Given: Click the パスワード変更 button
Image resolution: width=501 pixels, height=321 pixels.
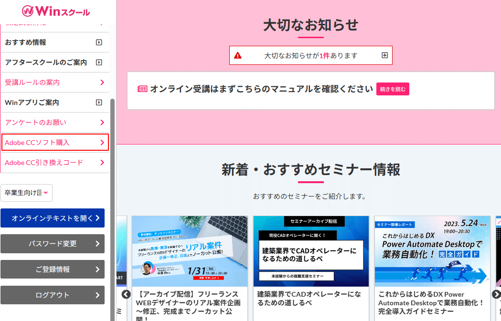Looking at the screenshot, I should [53, 244].
